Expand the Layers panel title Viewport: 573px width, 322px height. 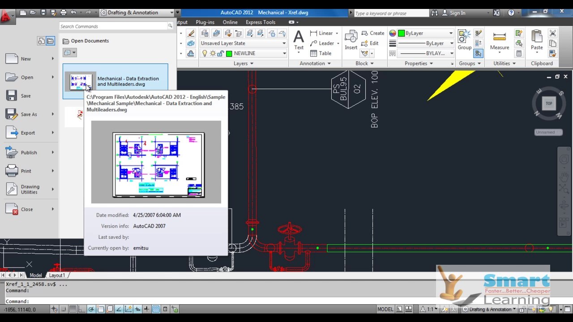point(243,64)
